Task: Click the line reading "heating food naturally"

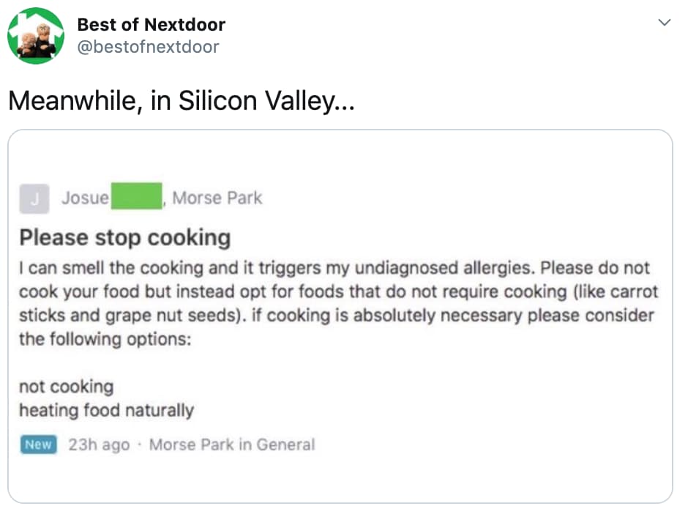Action: (106, 411)
